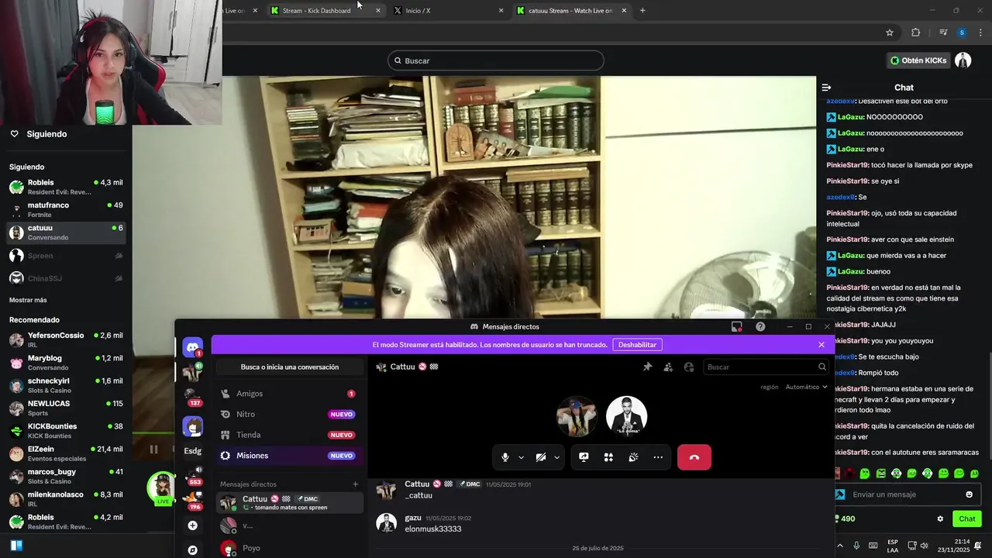Open browser extensions puzzle icon
This screenshot has height=558, width=992.
click(x=916, y=33)
